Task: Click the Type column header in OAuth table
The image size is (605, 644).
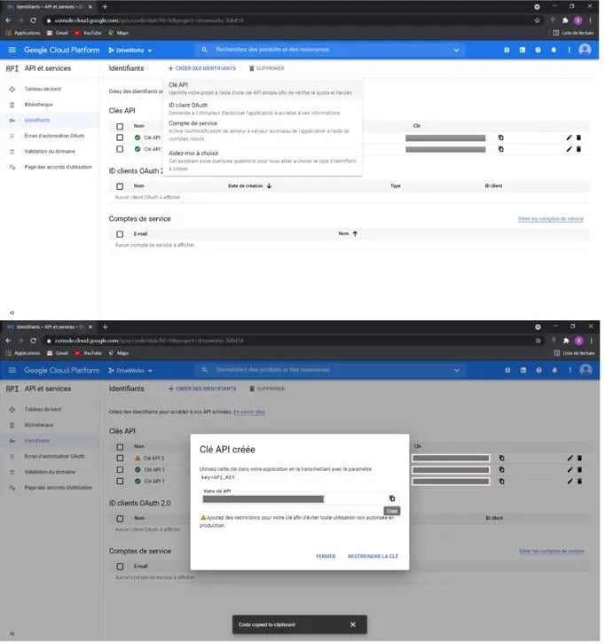Action: tap(395, 185)
